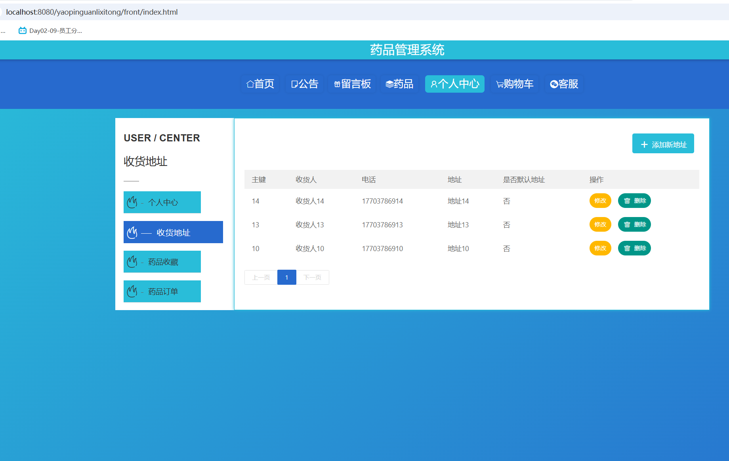The width and height of the screenshot is (729, 461).
Task: Open the 客服 navigation tab
Action: click(x=564, y=84)
